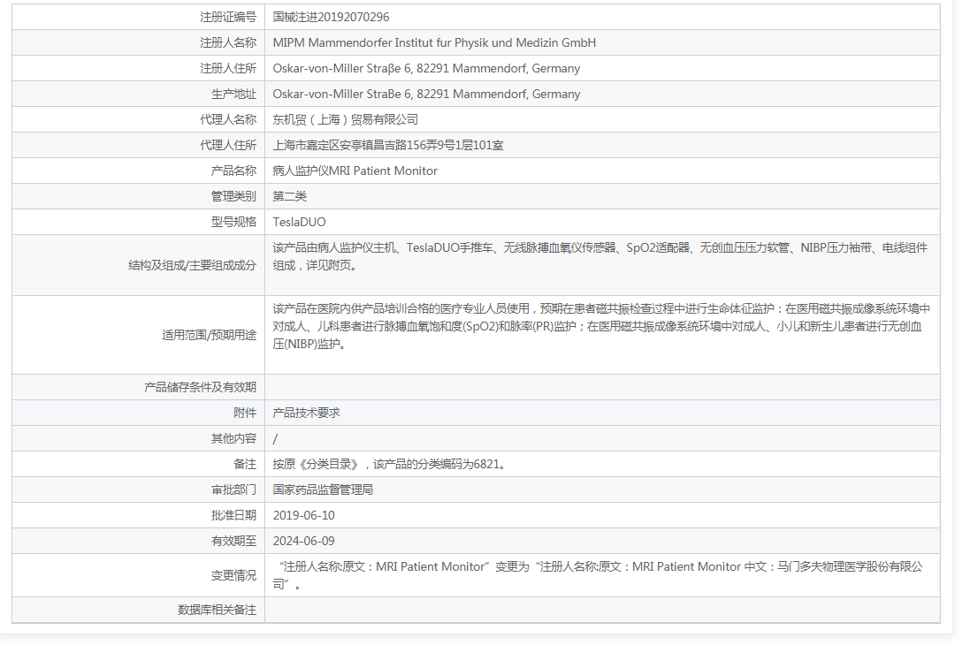This screenshot has width=970, height=645.
Task: Select the 审批部门 label
Action: pyautogui.click(x=233, y=489)
